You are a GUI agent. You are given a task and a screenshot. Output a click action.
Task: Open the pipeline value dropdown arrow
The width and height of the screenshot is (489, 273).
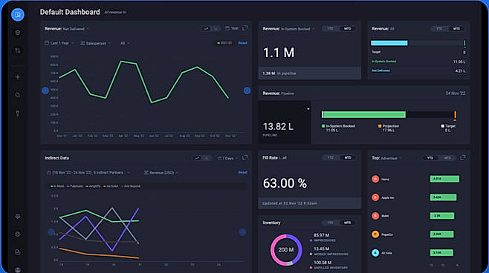[x=308, y=109]
